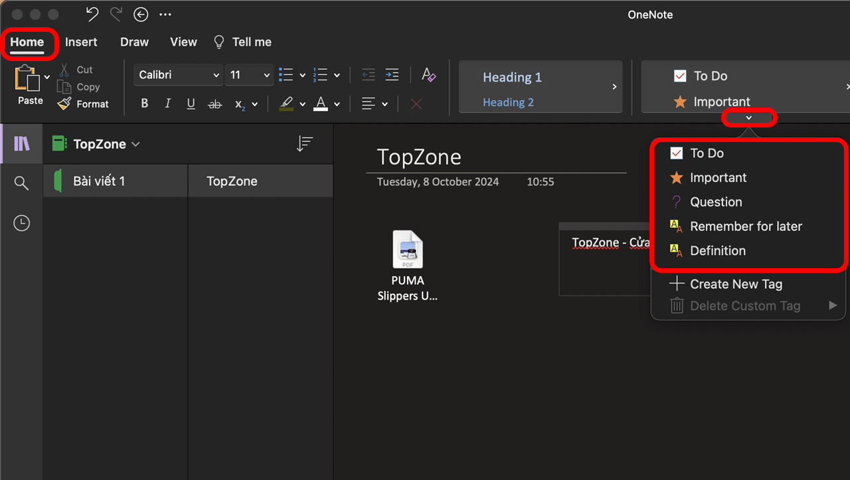This screenshot has height=480, width=850.
Task: Collapse the tags gallery chevron
Action: (x=748, y=118)
